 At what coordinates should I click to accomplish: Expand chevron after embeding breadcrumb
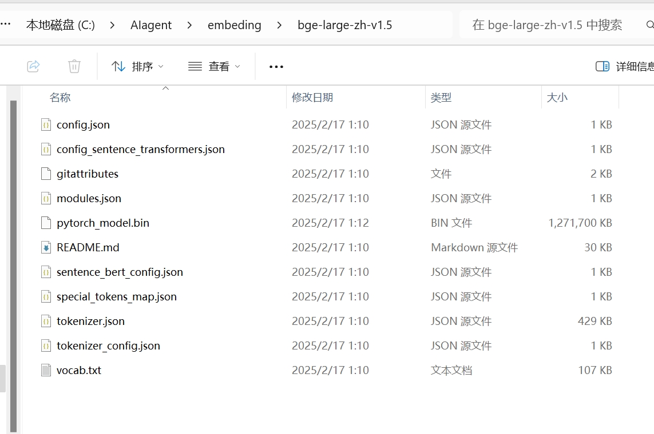279,25
